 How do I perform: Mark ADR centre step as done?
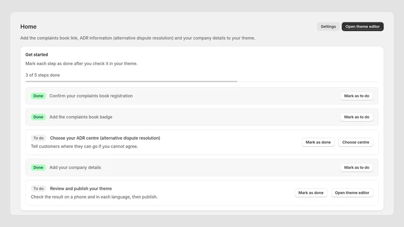coord(318,142)
